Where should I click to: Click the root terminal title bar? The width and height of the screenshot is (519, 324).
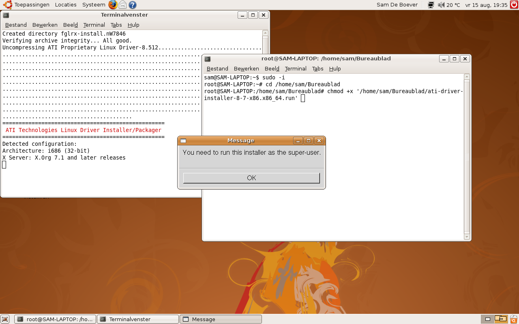pos(326,59)
